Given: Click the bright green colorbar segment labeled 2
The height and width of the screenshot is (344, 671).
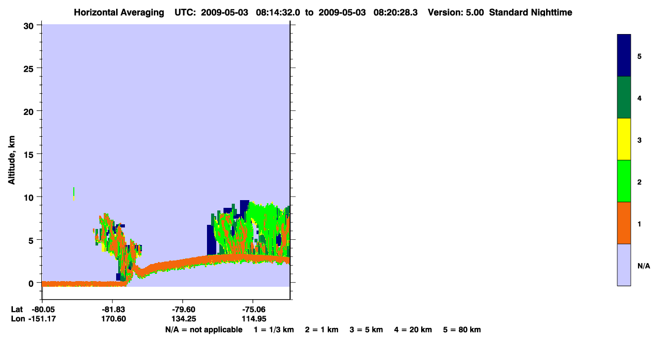Looking at the screenshot, I should pos(624,181).
